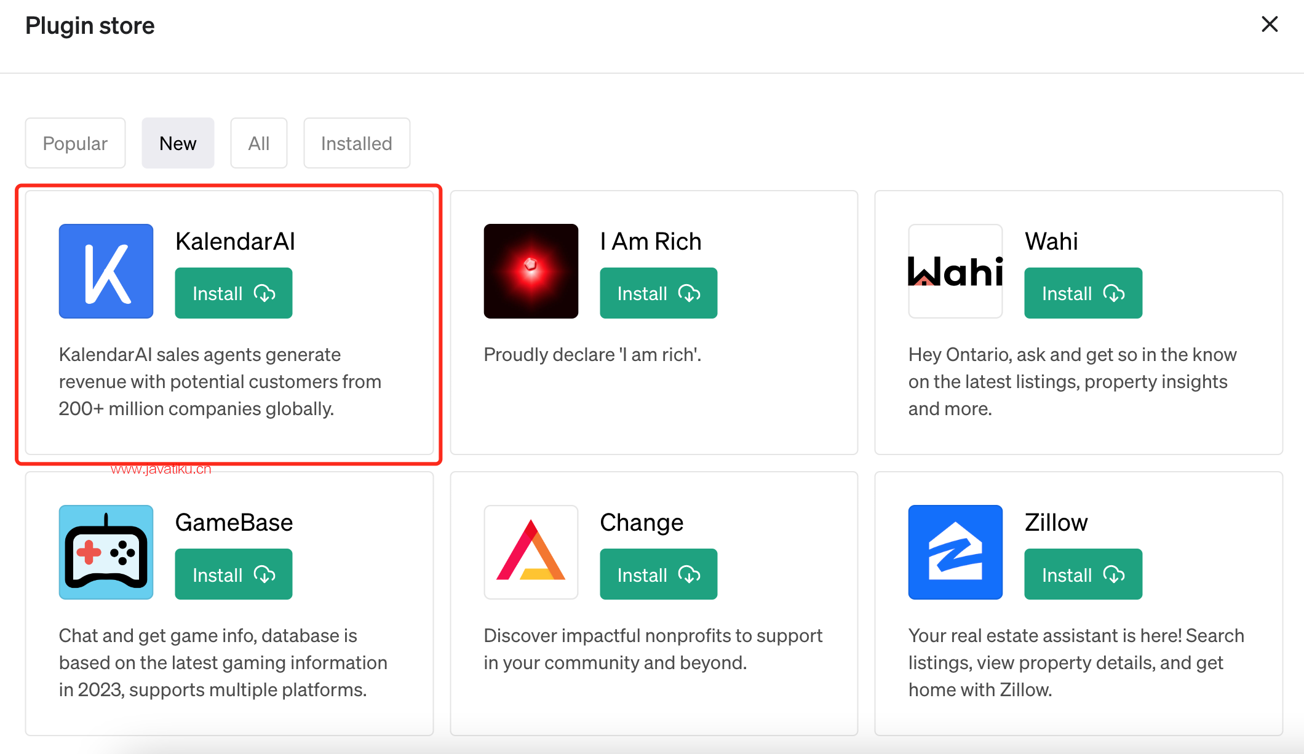The image size is (1304, 754).
Task: Click the Change triangle logo
Action: click(x=531, y=552)
